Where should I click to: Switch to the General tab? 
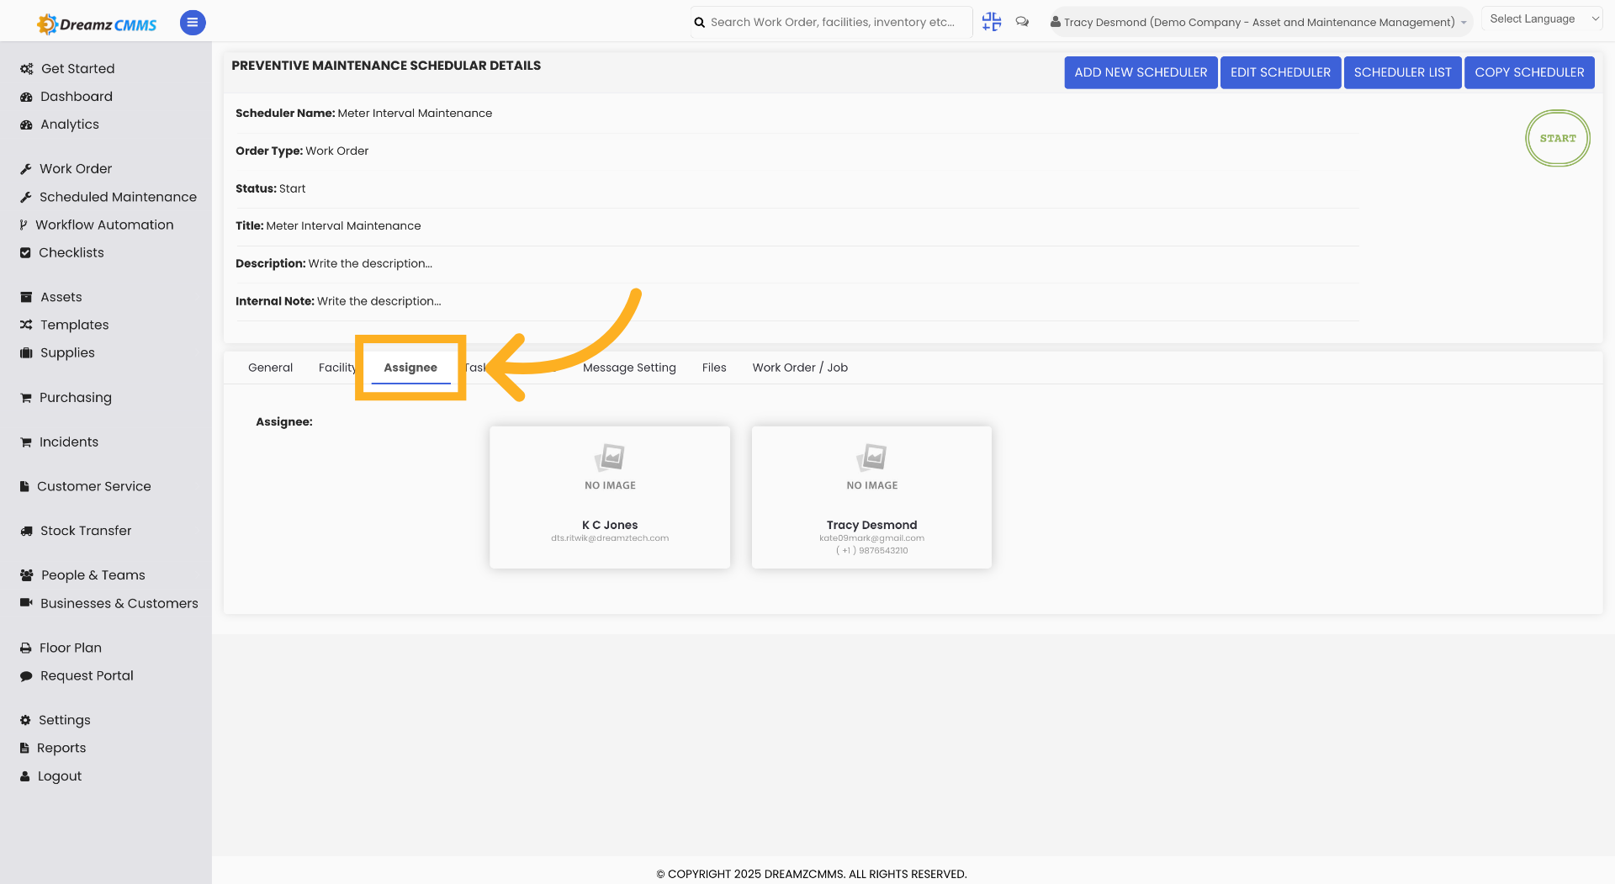coord(270,368)
